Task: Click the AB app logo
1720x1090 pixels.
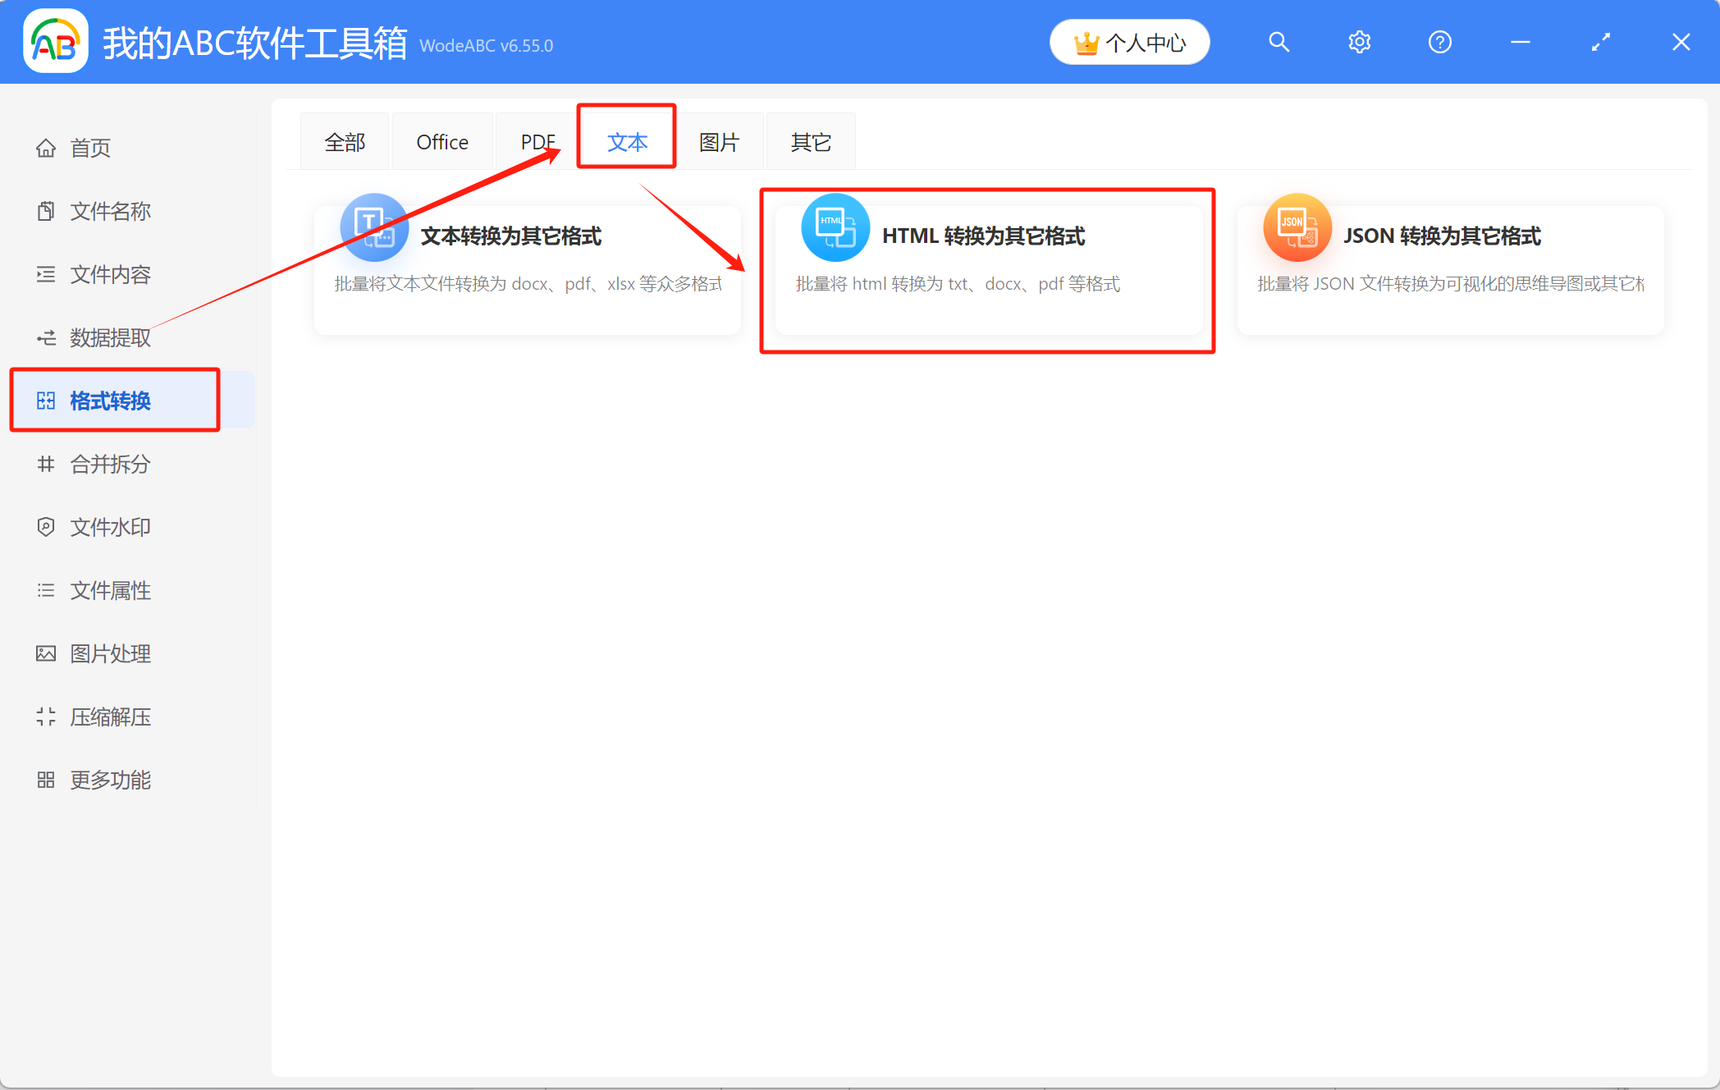Action: point(56,42)
